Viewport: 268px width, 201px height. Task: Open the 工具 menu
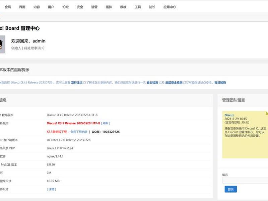(x=138, y=7)
